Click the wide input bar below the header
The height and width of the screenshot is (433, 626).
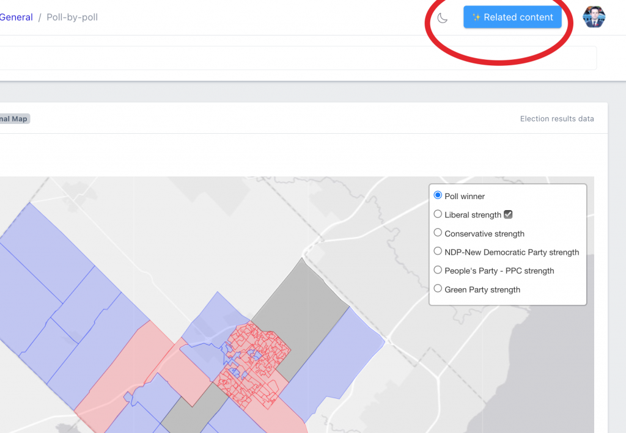pyautogui.click(x=293, y=58)
